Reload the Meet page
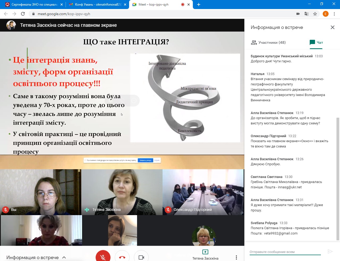This screenshot has height=261, width=340. click(x=23, y=14)
